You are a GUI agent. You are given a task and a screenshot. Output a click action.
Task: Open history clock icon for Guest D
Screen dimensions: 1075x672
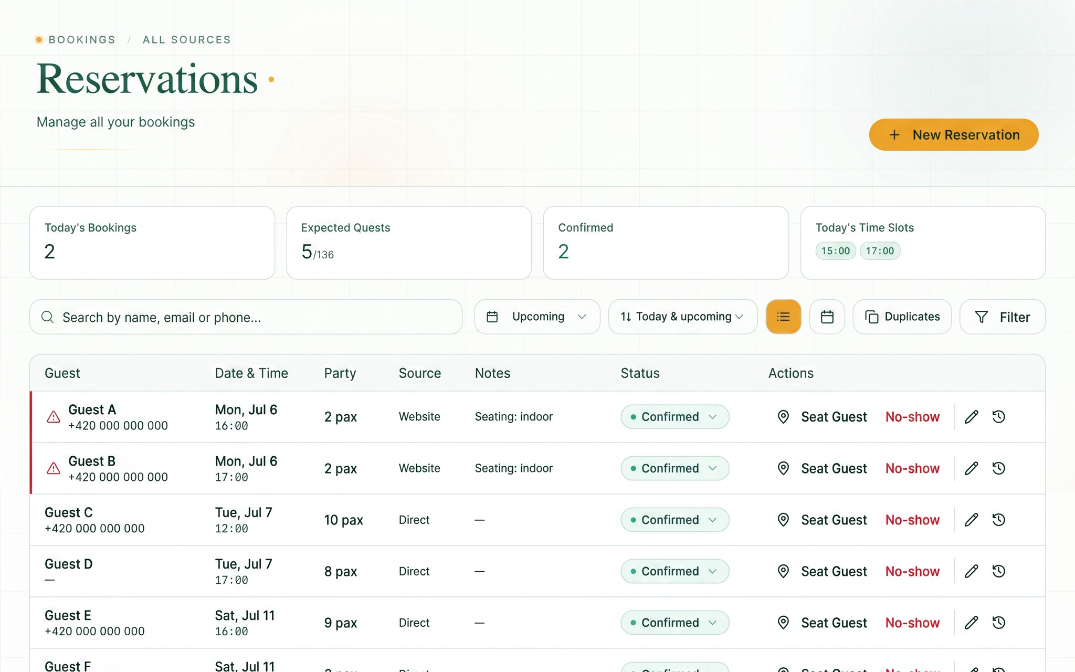[x=999, y=571]
